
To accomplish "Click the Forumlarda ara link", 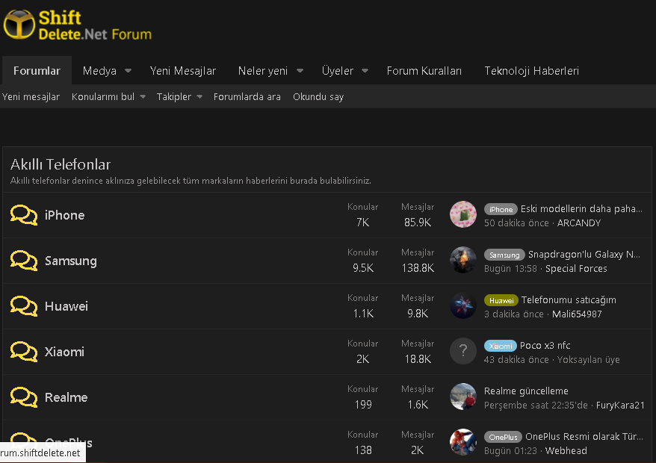I will click(x=247, y=97).
